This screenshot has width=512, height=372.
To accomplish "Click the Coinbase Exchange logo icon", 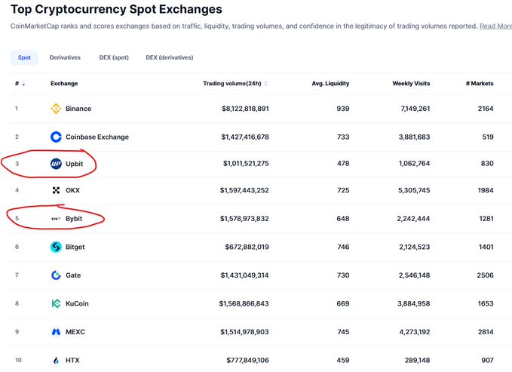I will [56, 137].
